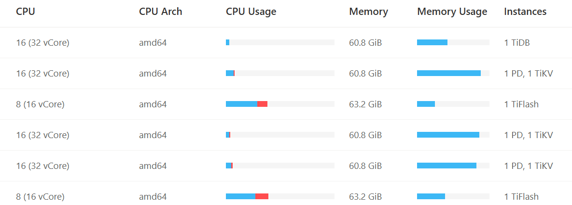Click "63.2 GiB" in the last row
Viewport: 572px width, 205px height.
pyautogui.click(x=365, y=197)
